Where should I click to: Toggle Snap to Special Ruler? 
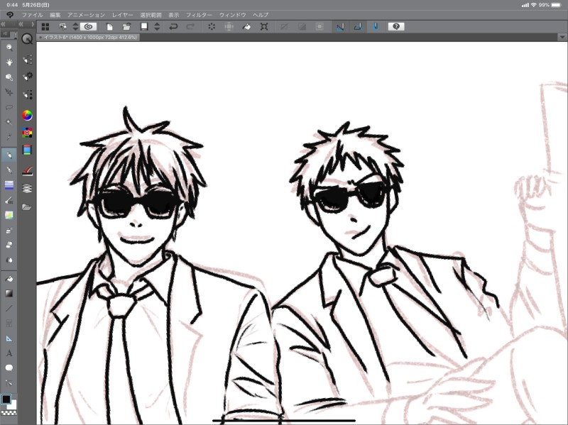point(358,26)
